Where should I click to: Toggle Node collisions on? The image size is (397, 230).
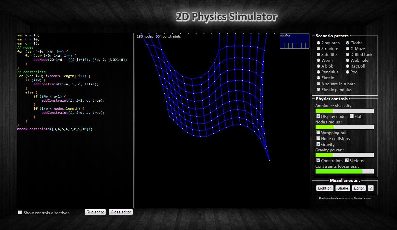[x=318, y=138]
